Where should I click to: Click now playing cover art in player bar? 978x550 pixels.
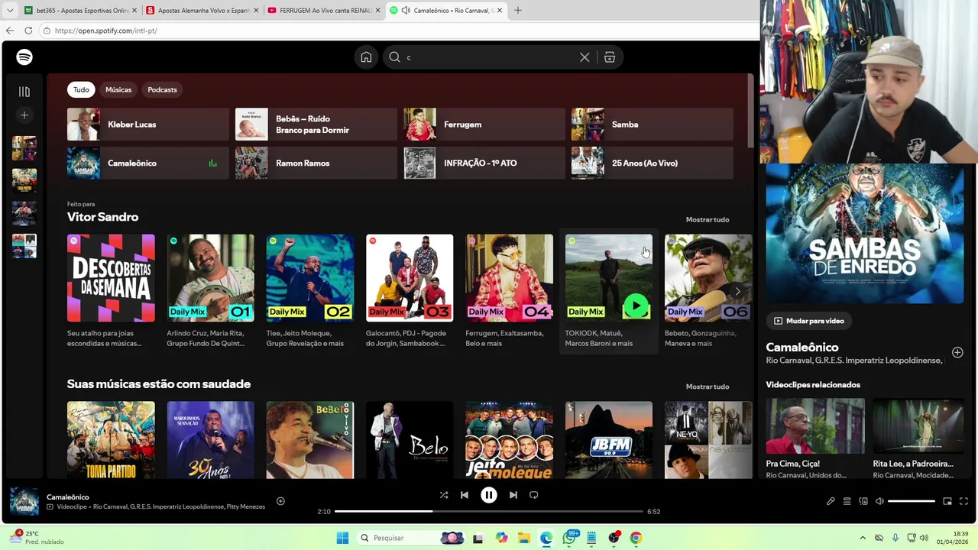[x=24, y=502]
